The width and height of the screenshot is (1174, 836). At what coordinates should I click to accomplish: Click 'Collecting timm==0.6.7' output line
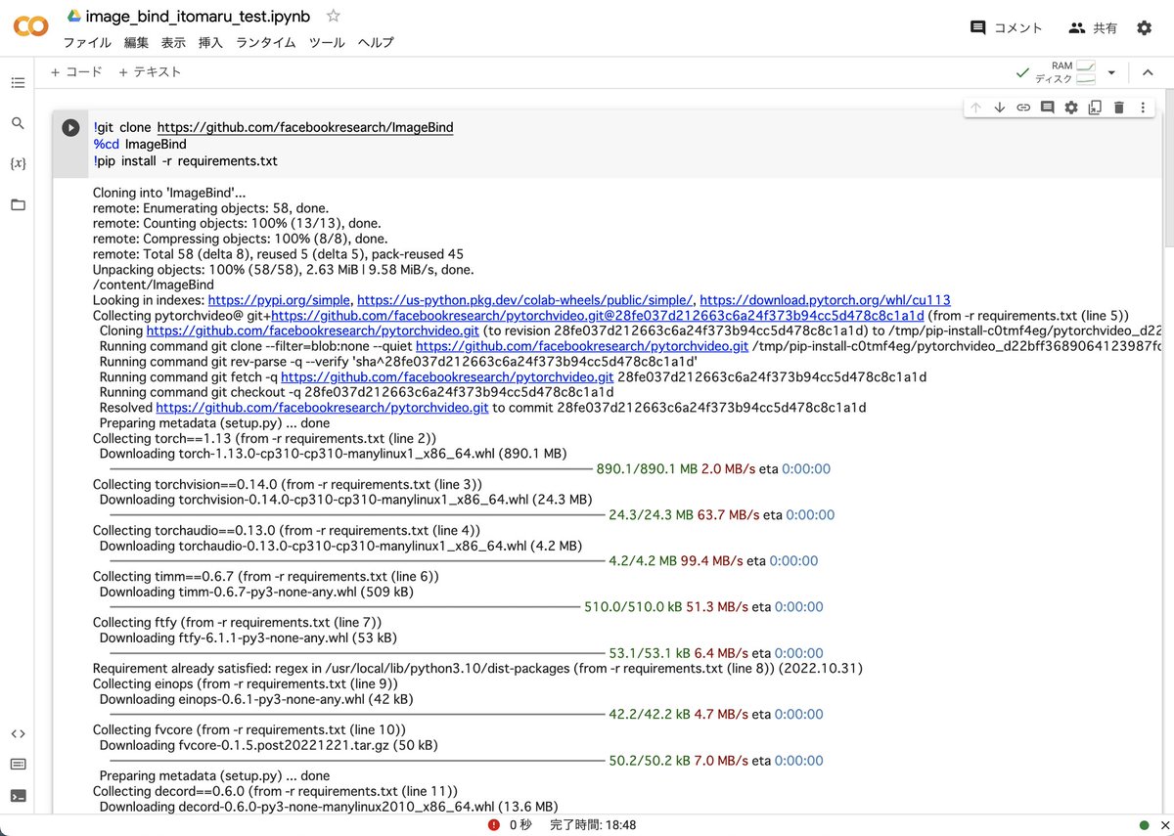(x=266, y=577)
